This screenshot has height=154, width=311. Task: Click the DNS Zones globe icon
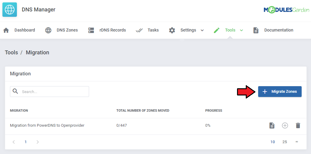click(x=48, y=30)
